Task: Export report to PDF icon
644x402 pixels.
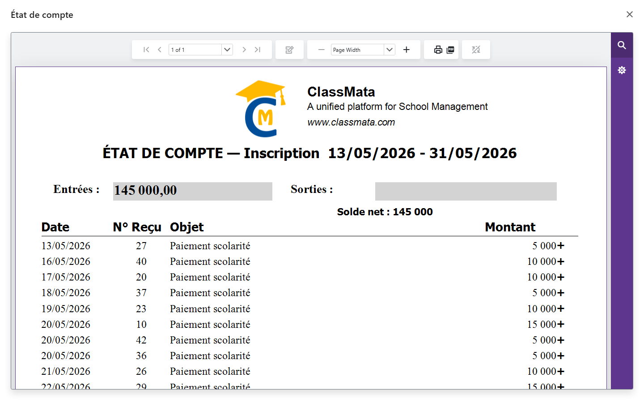Action: click(450, 50)
